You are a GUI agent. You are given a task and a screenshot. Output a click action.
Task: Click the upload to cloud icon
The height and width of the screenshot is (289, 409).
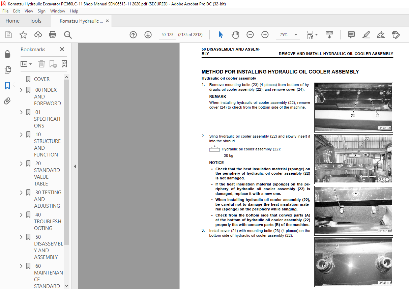tap(38, 35)
